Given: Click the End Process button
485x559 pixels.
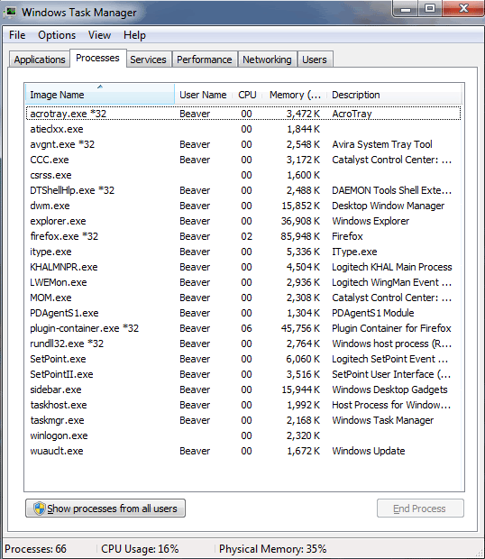Looking at the screenshot, I should click(x=420, y=509).
